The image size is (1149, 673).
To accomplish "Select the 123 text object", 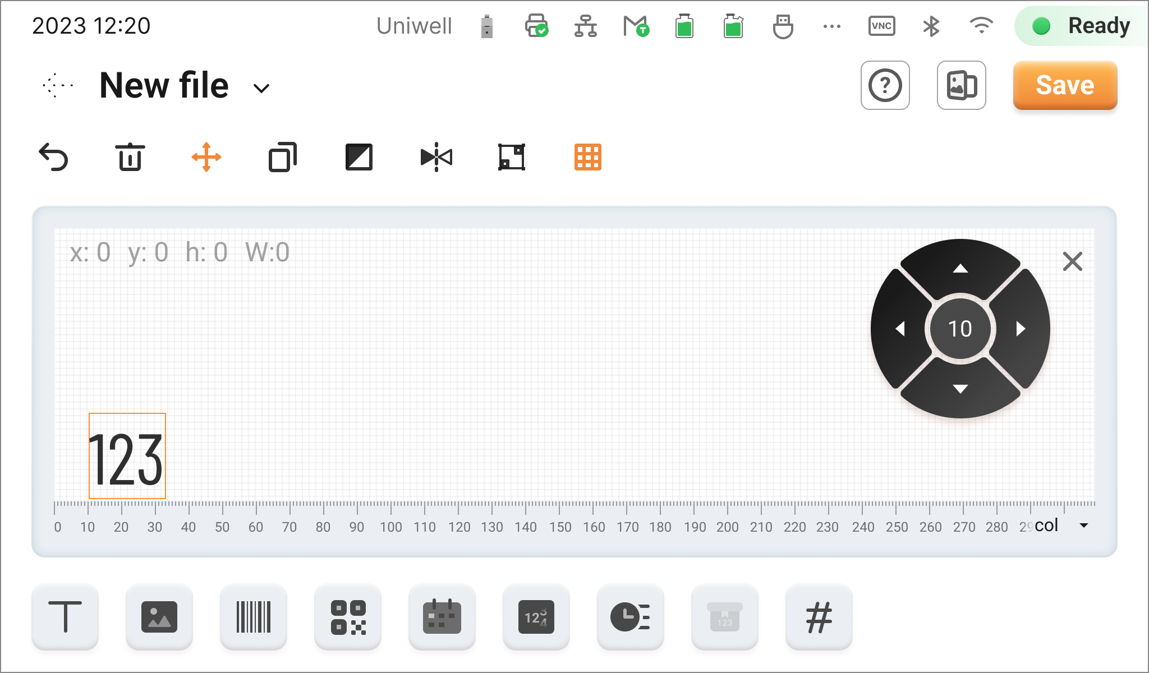I will click(127, 456).
